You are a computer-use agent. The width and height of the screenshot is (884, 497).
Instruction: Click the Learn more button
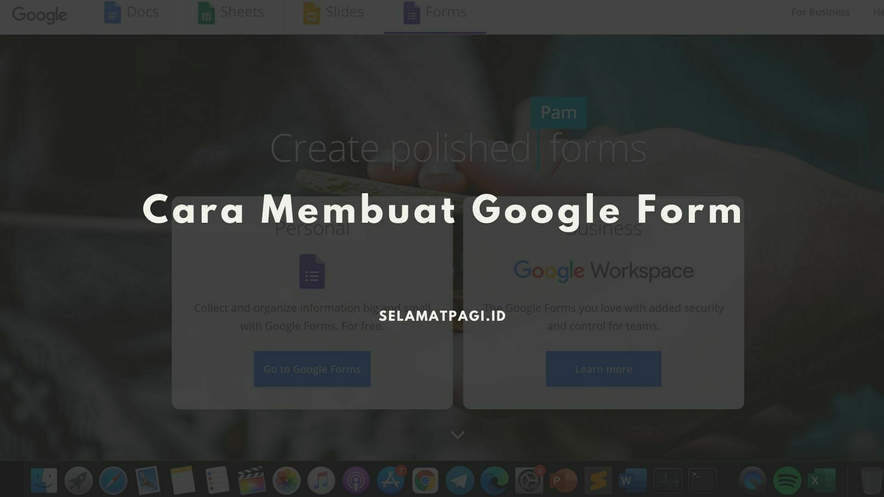pyautogui.click(x=604, y=369)
